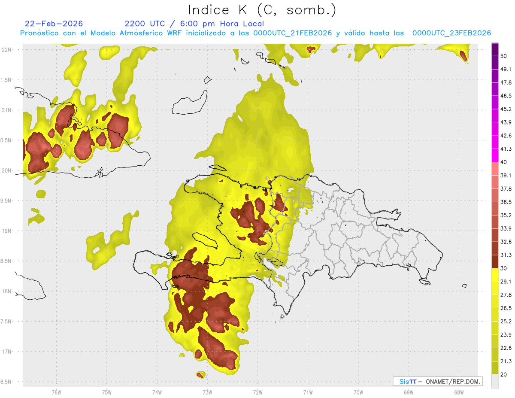This screenshot has width=515, height=398.
Task: Click the color bar label '39.1'
Action: tap(506, 175)
